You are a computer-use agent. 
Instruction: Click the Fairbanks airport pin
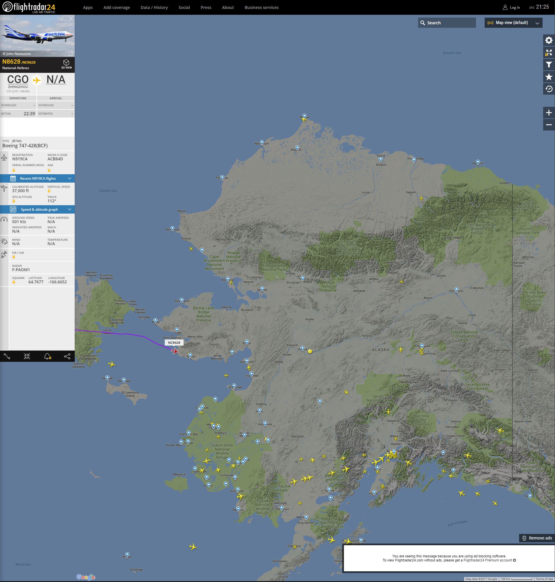[422, 346]
